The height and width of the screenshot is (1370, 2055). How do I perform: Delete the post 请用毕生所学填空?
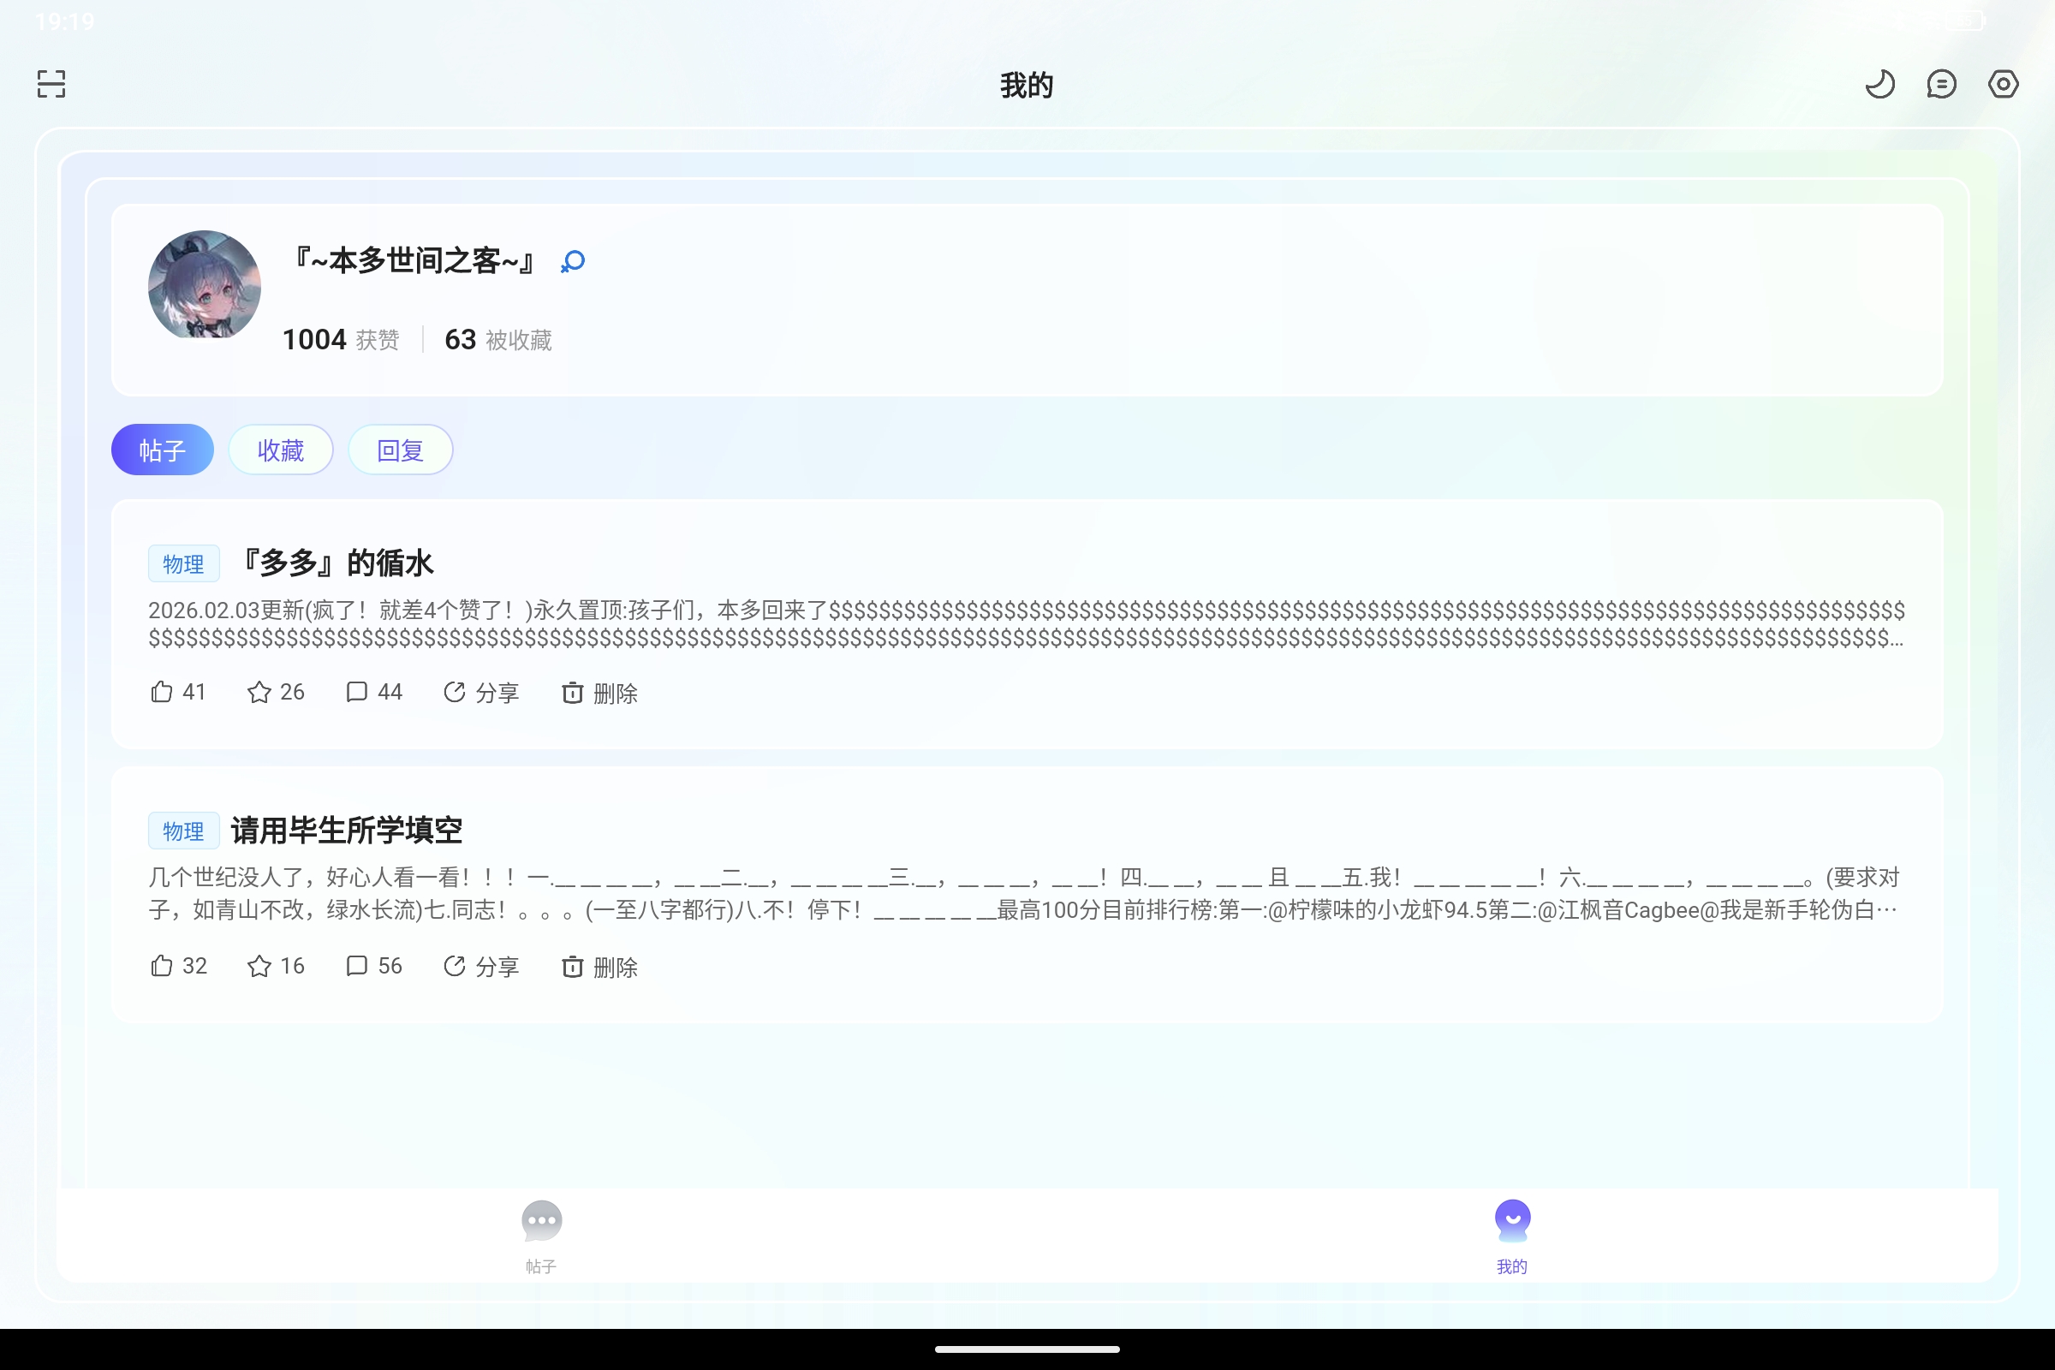pyautogui.click(x=599, y=966)
